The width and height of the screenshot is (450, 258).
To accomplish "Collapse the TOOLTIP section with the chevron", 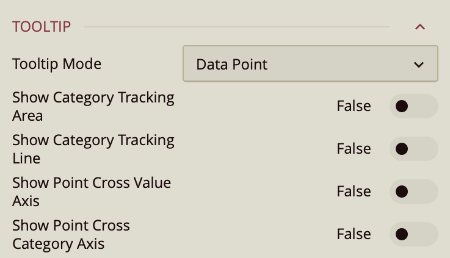I will (419, 27).
